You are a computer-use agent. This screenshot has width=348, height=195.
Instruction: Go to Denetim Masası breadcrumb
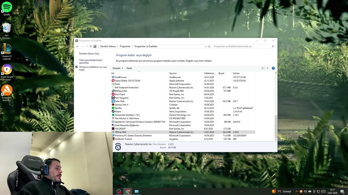tap(108, 46)
